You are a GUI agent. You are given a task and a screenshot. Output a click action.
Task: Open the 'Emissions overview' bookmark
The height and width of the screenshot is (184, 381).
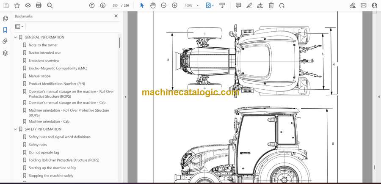click(x=44, y=60)
